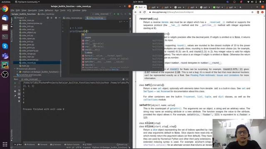Open the system status menu arrow
Screen dimensions: 266x149
(x=263, y=2)
